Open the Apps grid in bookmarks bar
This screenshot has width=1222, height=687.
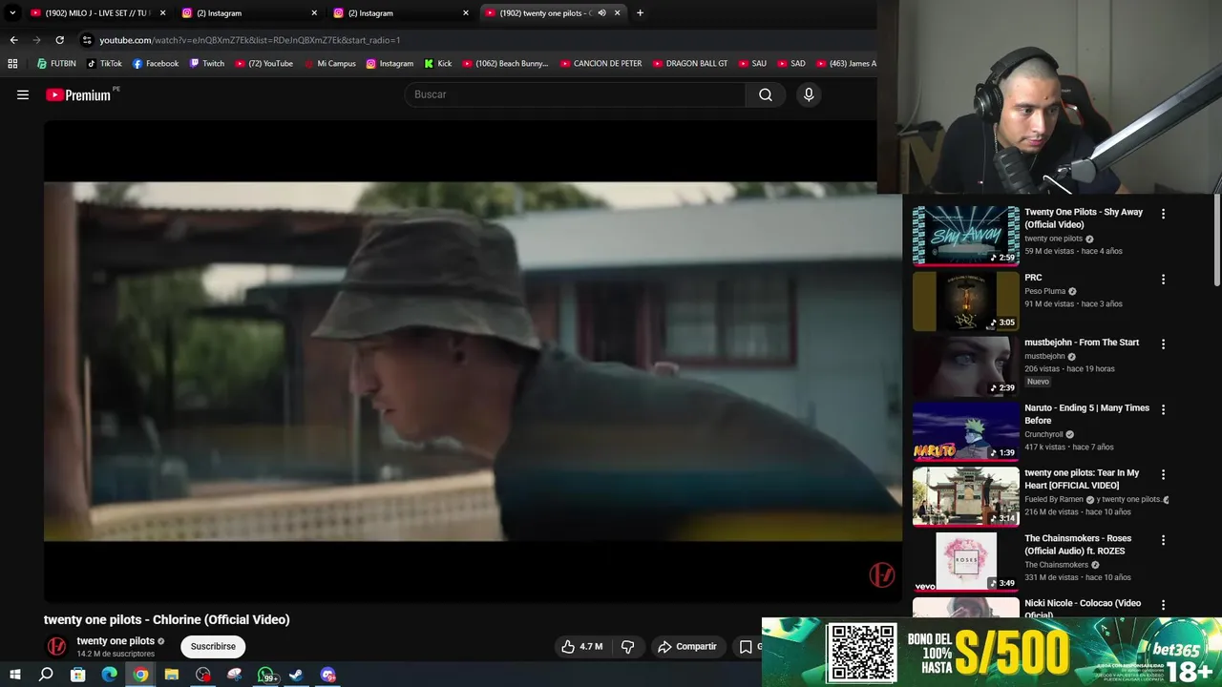tap(12, 64)
